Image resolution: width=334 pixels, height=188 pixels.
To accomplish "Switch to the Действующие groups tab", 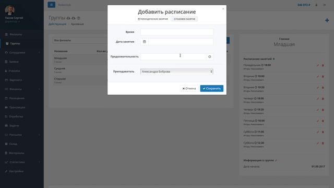I will click(57, 24).
